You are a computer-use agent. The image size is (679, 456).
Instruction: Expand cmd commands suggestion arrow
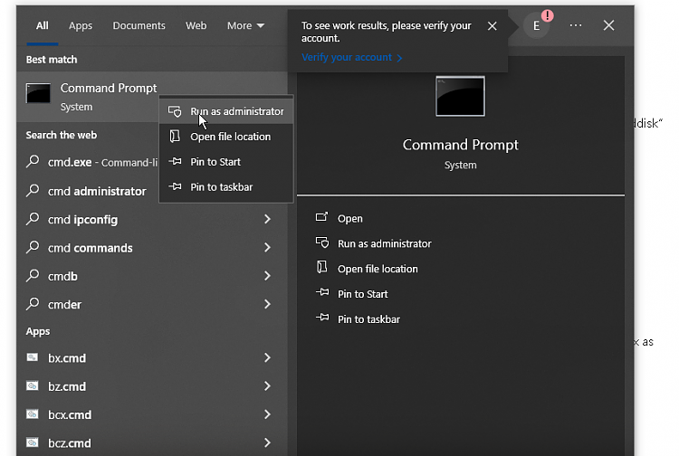[x=268, y=248]
